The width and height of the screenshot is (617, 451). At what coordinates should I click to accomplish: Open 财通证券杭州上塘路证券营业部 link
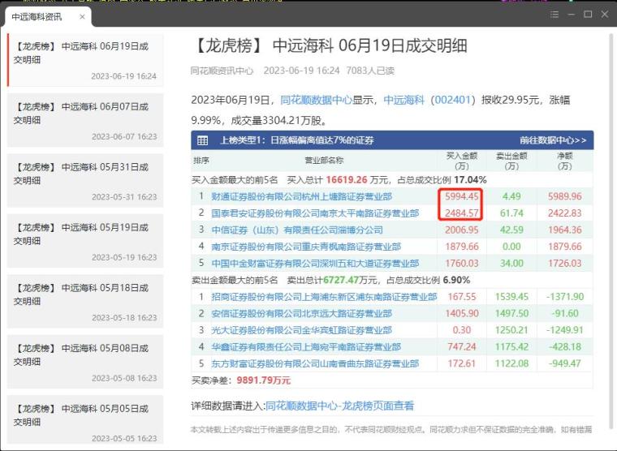[302, 196]
